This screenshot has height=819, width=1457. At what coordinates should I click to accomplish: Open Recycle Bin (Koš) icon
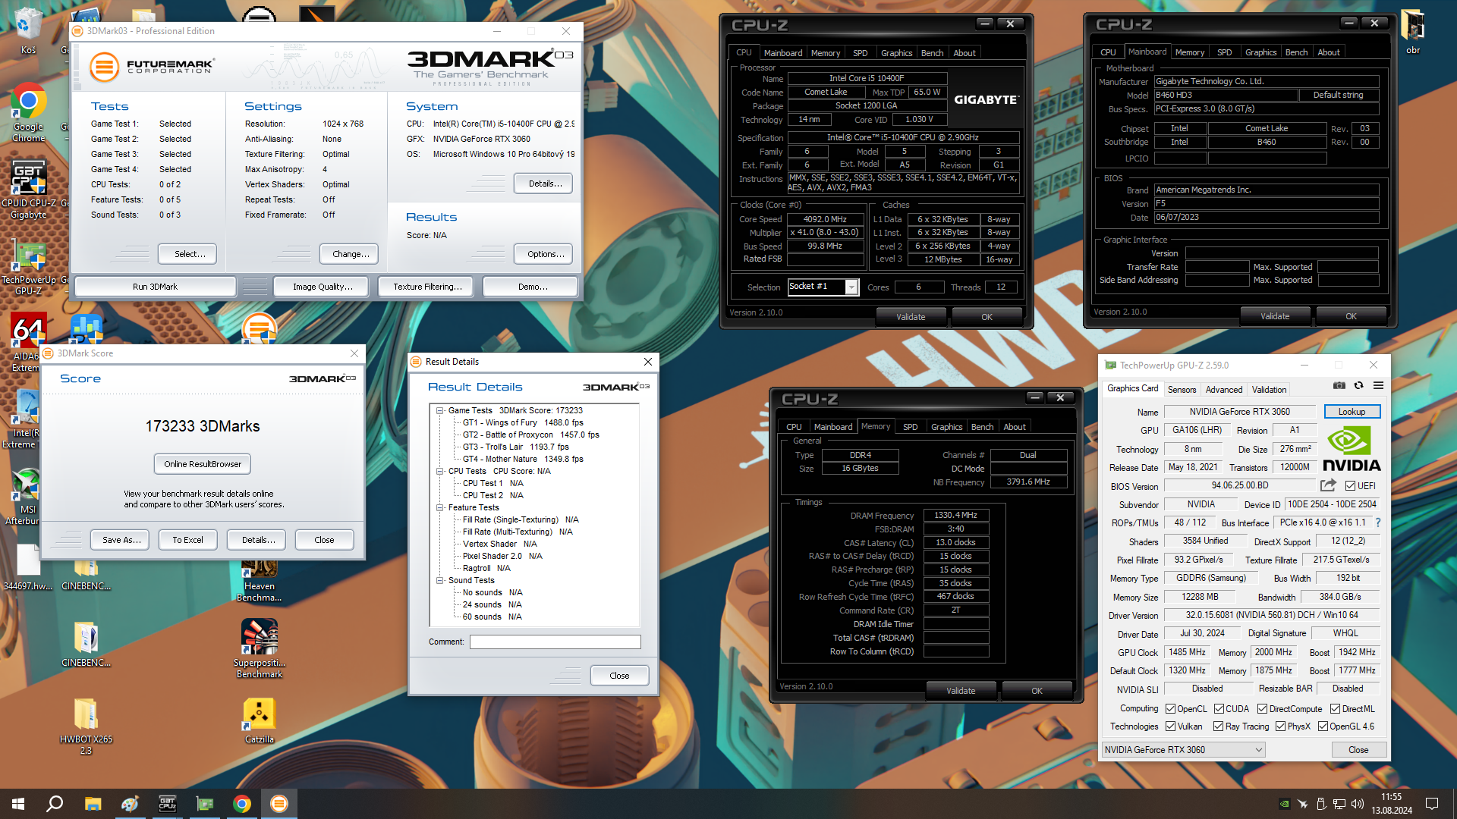point(28,30)
